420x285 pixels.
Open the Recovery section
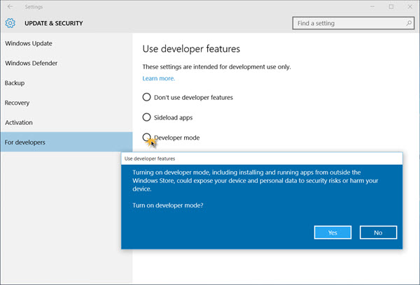click(17, 103)
